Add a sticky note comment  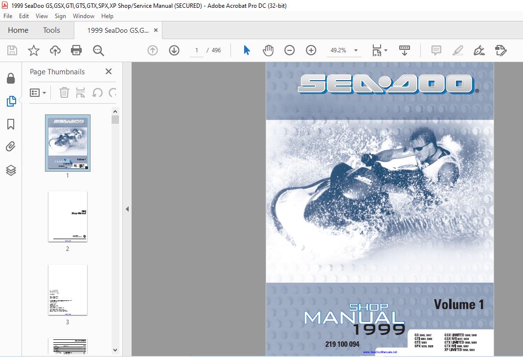[x=436, y=50]
